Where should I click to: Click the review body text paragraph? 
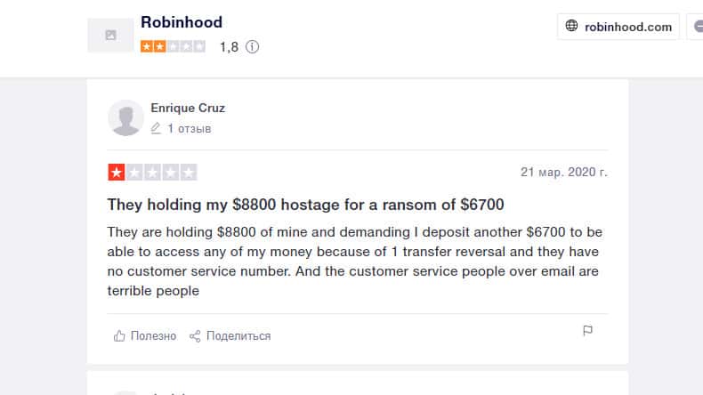click(x=356, y=261)
